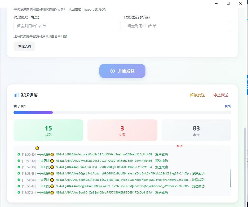This screenshot has width=248, height=207.
Task: Click hint text 填写代理账号密码可避免IP白名单问题
Action: tap(40, 37)
